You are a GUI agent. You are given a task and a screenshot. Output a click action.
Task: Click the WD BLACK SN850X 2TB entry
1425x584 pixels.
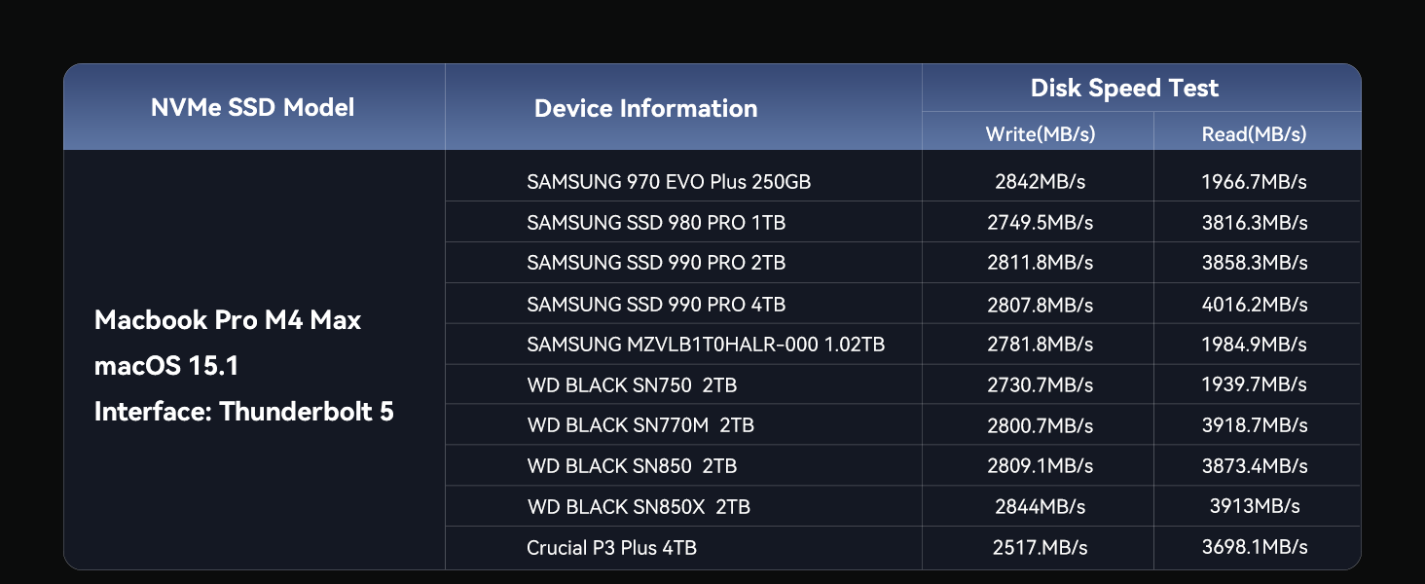[x=639, y=507]
